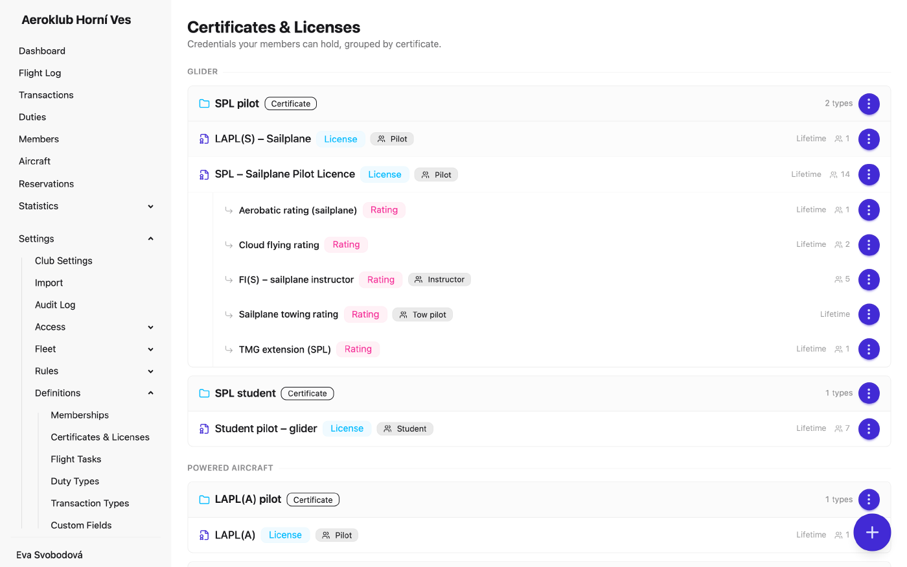
Task: Open Club Settings link
Action: (x=63, y=261)
